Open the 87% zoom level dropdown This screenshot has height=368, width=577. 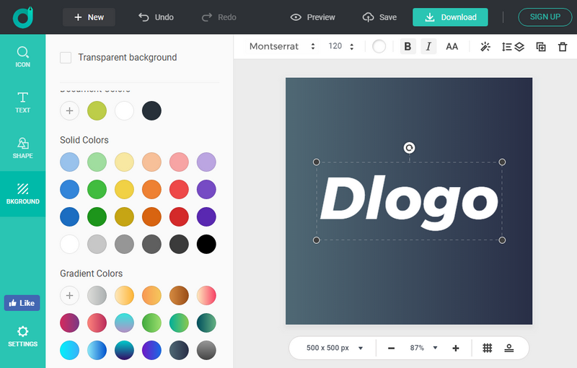(x=423, y=348)
